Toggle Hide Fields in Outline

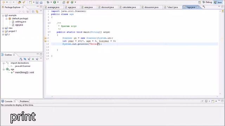[x=25, y=59]
